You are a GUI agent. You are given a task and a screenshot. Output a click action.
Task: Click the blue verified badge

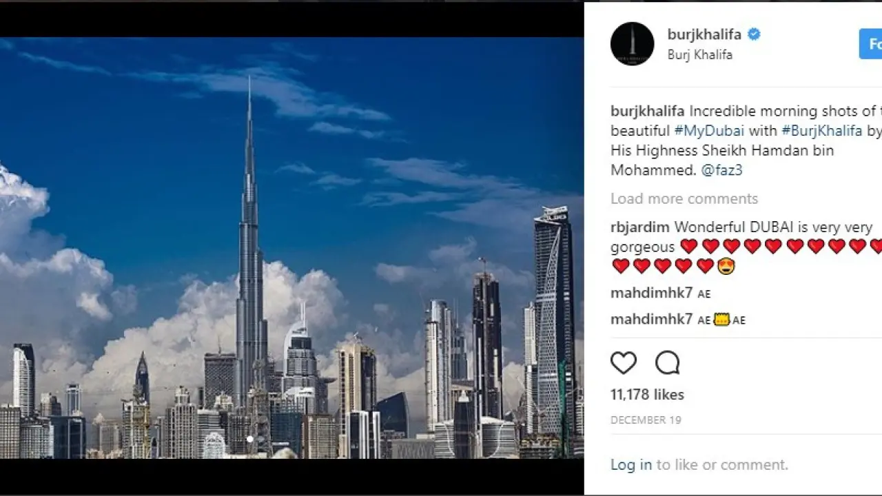[754, 34]
